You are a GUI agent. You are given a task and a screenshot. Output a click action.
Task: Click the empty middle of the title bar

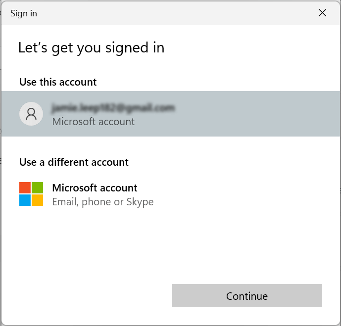coord(168,13)
